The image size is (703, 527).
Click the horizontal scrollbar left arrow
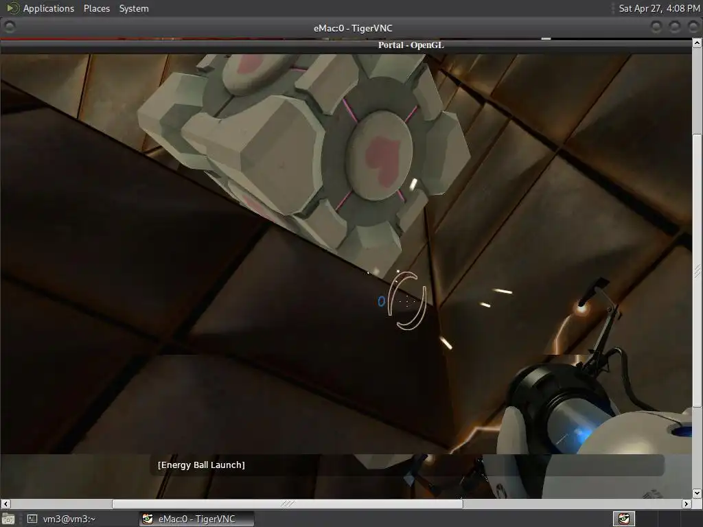coord(5,504)
